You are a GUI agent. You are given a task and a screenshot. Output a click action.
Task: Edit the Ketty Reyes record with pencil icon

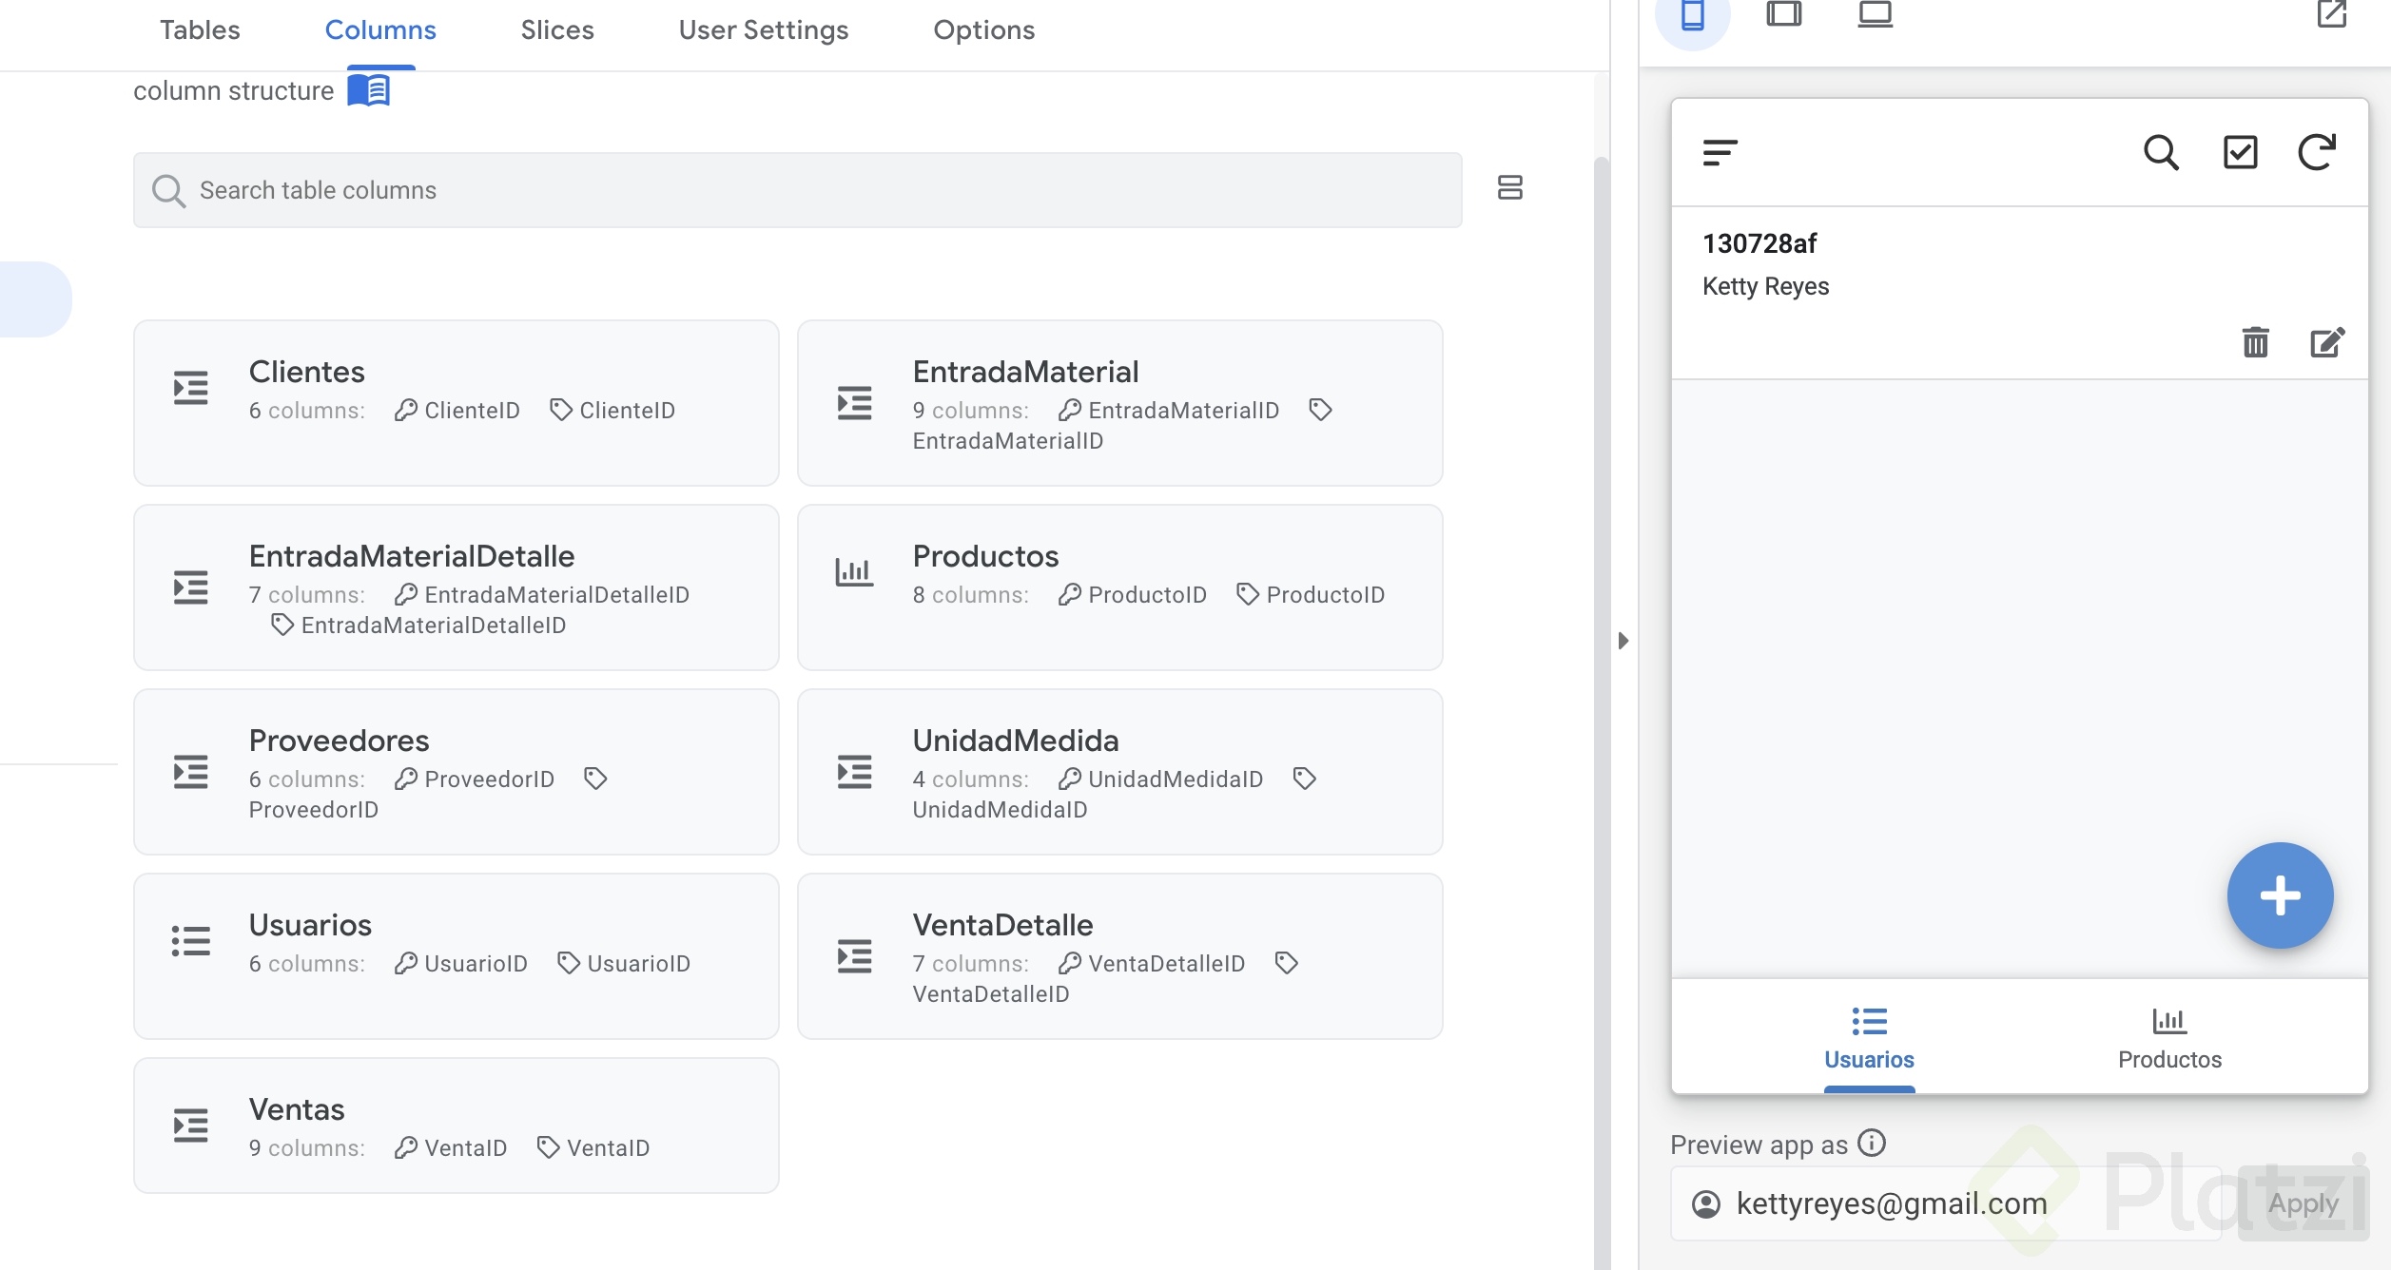click(x=2327, y=342)
